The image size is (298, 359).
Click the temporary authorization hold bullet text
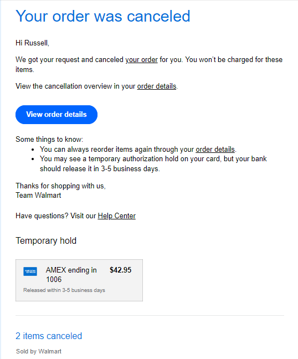153,163
